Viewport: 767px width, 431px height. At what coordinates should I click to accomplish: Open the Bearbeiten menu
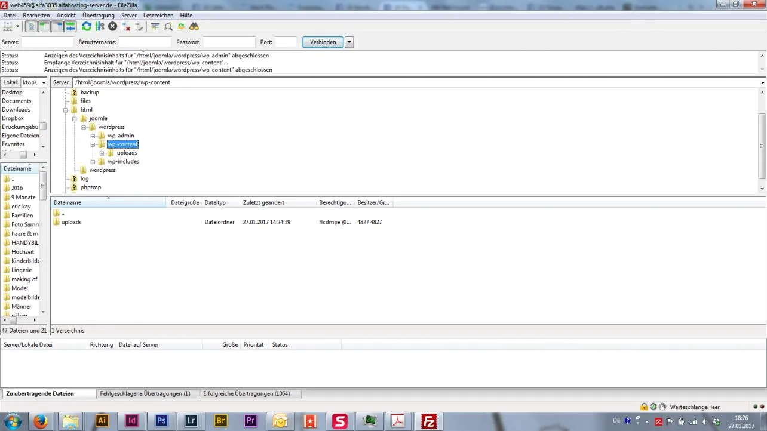36,15
